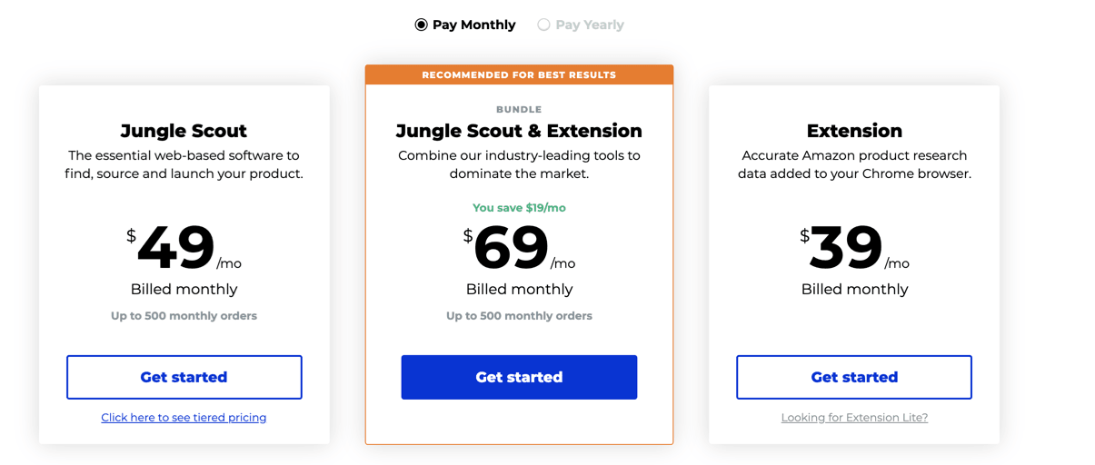This screenshot has width=1095, height=465.
Task: Select the Pay Yearly radio button
Action: 543,25
